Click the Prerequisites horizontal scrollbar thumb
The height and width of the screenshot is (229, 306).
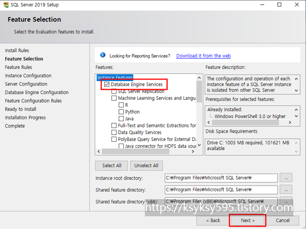[245, 122]
